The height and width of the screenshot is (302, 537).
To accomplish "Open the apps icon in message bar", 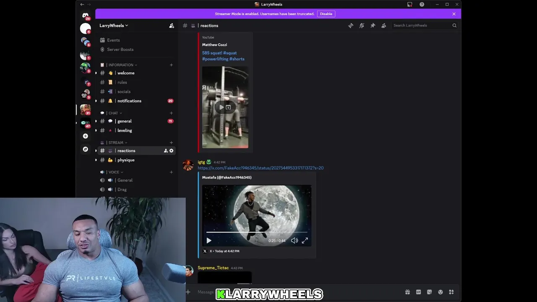I will click(451, 292).
